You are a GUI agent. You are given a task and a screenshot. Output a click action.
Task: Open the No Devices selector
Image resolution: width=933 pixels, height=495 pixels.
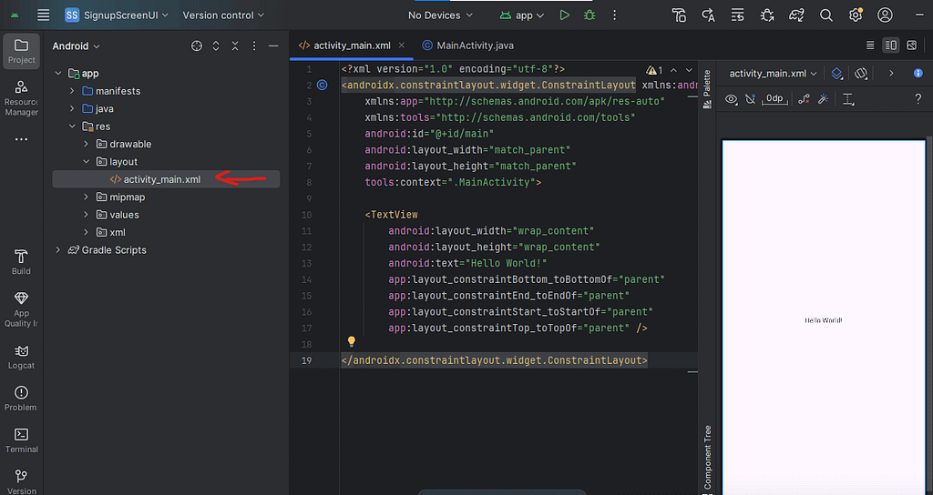(440, 15)
